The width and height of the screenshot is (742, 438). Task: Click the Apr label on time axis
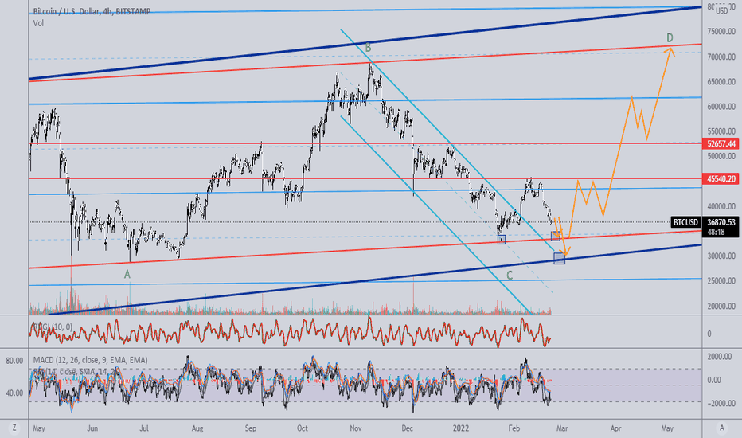[x=615, y=428]
